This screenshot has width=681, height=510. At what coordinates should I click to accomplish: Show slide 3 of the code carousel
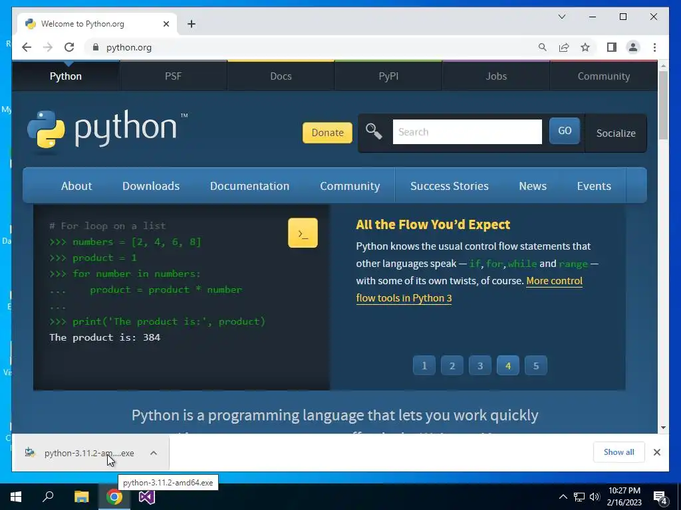pos(480,366)
